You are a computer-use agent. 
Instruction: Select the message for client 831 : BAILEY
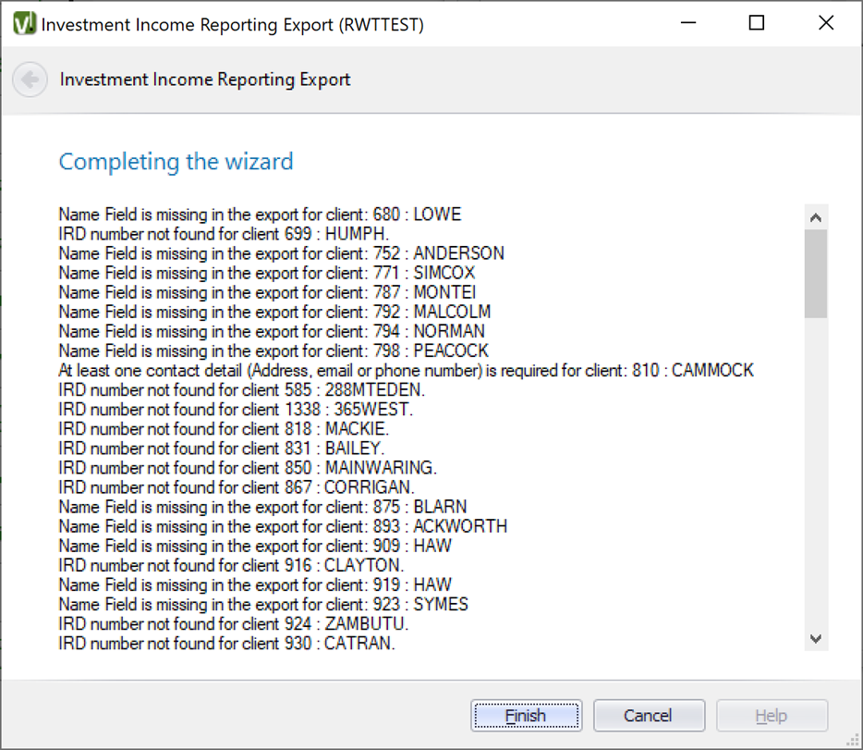coord(221,449)
